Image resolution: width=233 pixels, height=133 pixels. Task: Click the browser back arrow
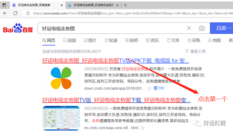(5, 13)
